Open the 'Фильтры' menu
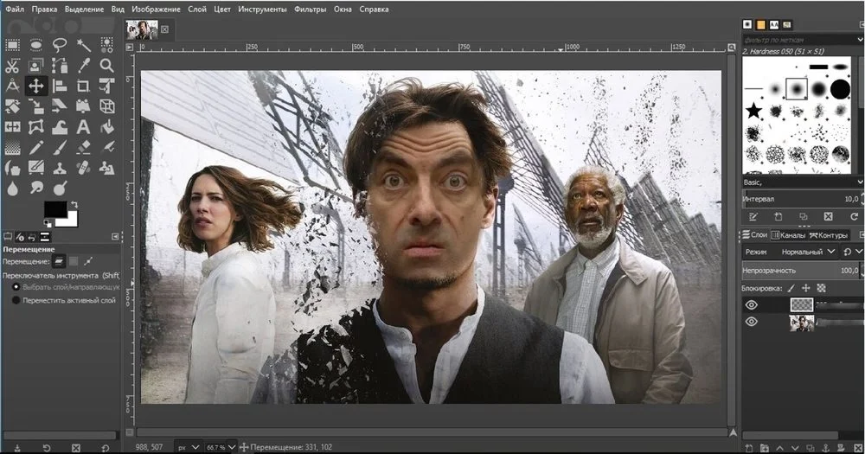Screen dimensions: 865x454 310,10
